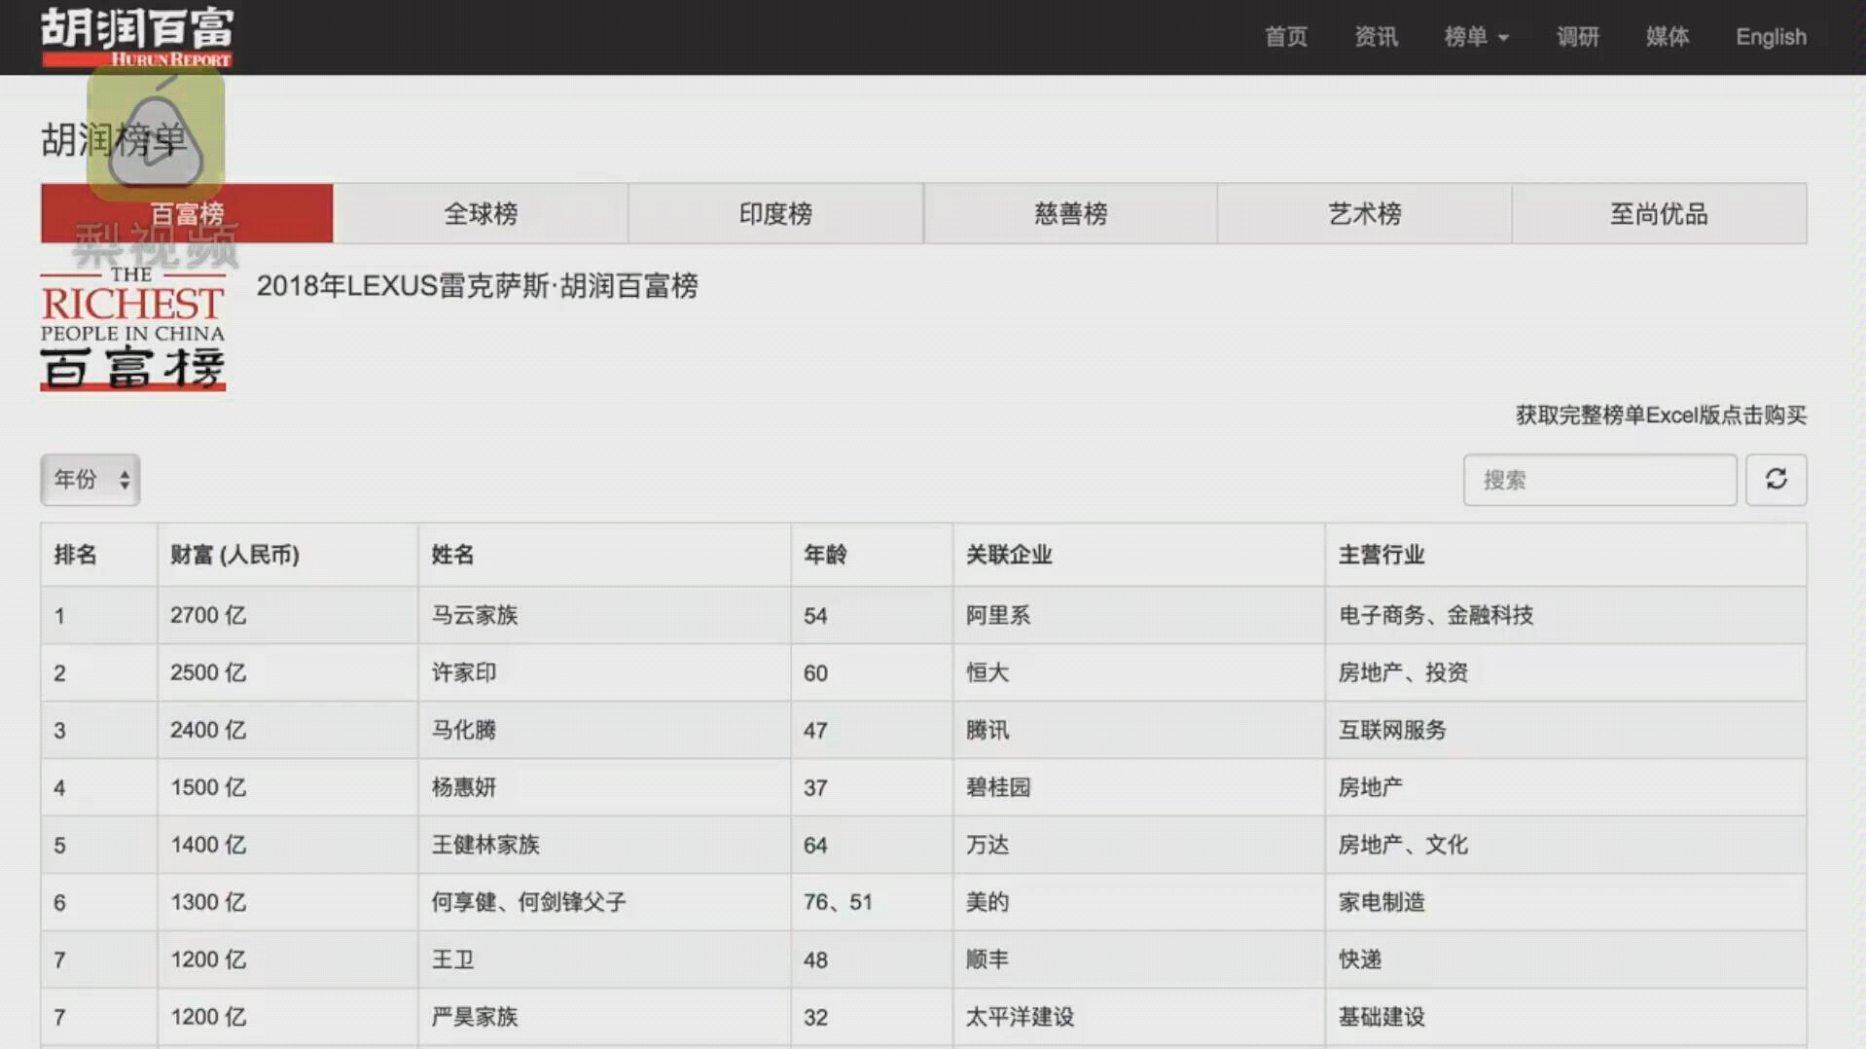Open 媒体 in the top navigation
Image resolution: width=1866 pixels, height=1049 pixels.
pos(1668,37)
